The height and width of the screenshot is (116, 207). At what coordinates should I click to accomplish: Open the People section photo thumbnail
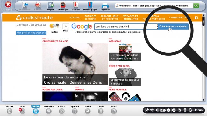92,96
